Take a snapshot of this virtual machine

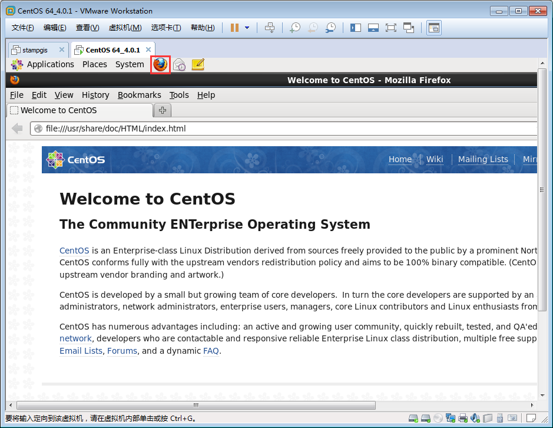pos(295,28)
